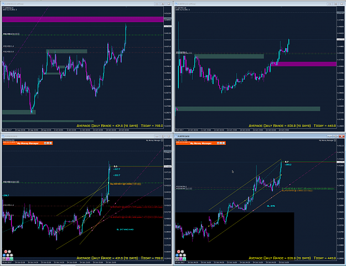Image resolution: width=346 pixels, height=266 pixels.
Task: Minimize the EURNOK M30 chart window
Action: pyautogui.click(x=157, y=136)
